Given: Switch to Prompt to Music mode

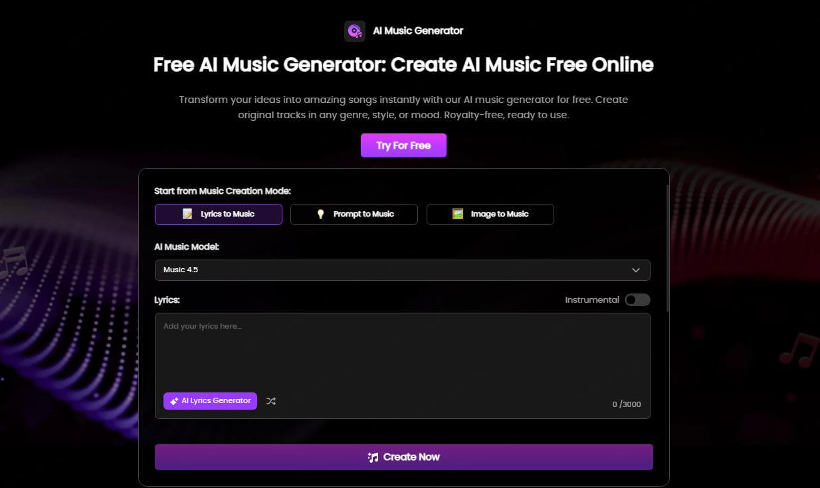Looking at the screenshot, I should pos(354,214).
